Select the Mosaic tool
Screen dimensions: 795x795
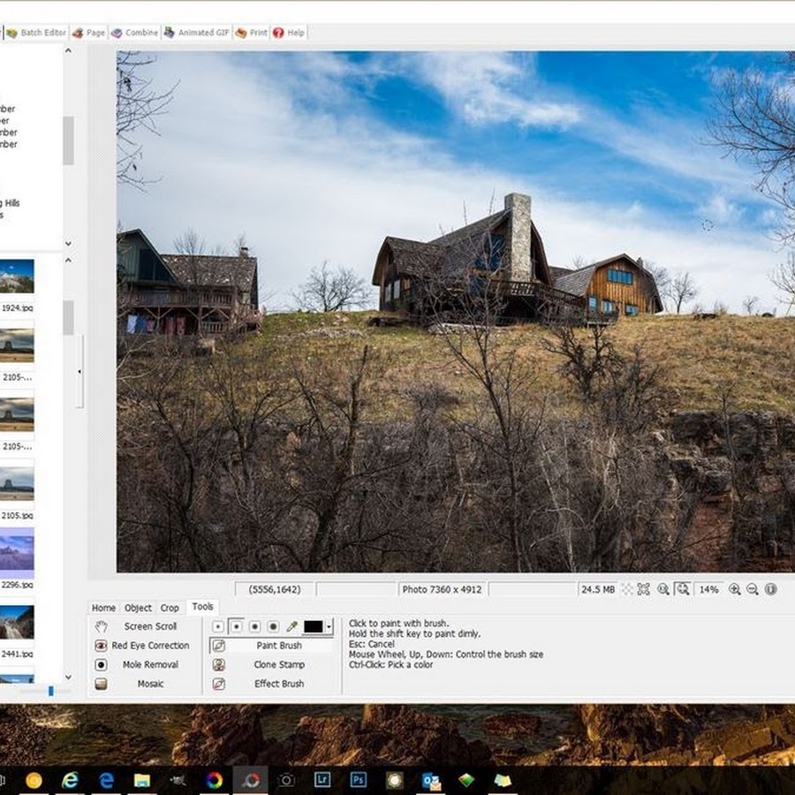pyautogui.click(x=140, y=684)
